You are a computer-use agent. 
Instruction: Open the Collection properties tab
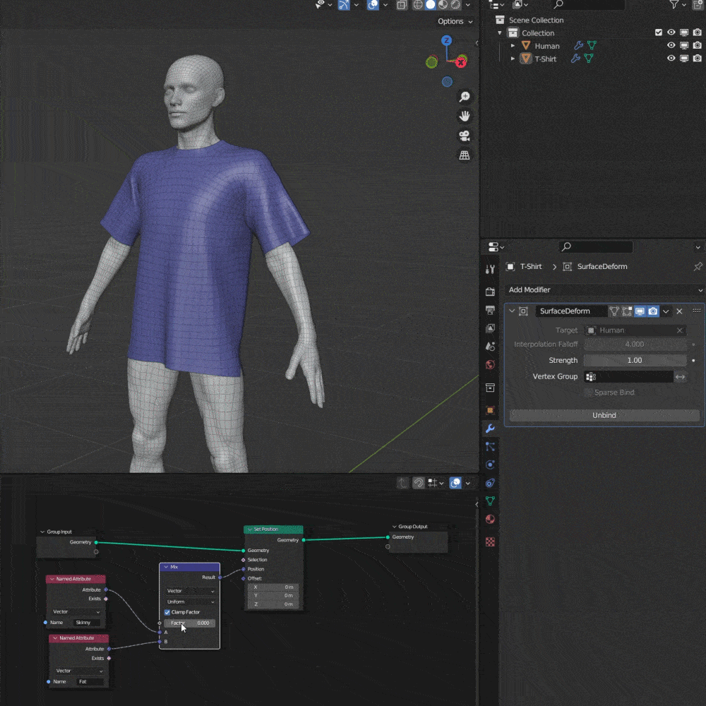coord(491,387)
